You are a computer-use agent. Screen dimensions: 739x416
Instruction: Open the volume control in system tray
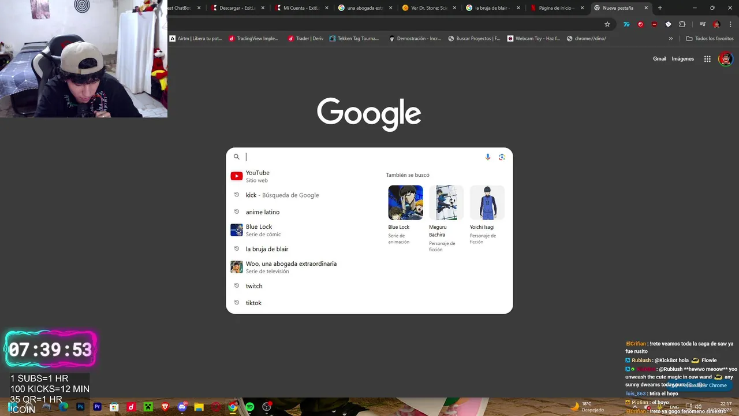pos(697,407)
